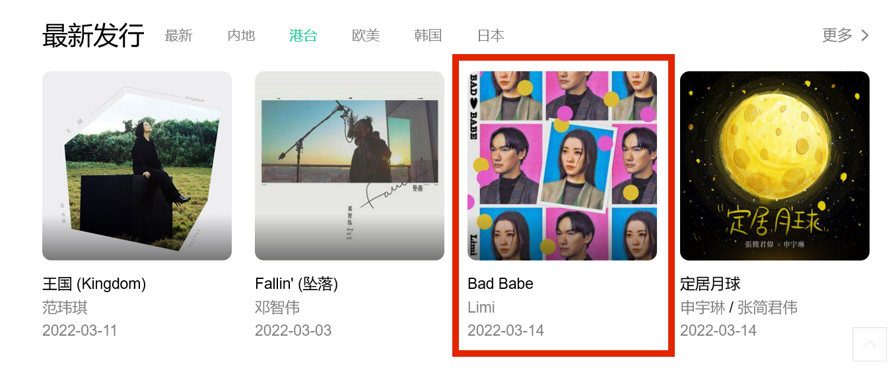
Task: Open artist Limi's page
Action: (x=481, y=307)
